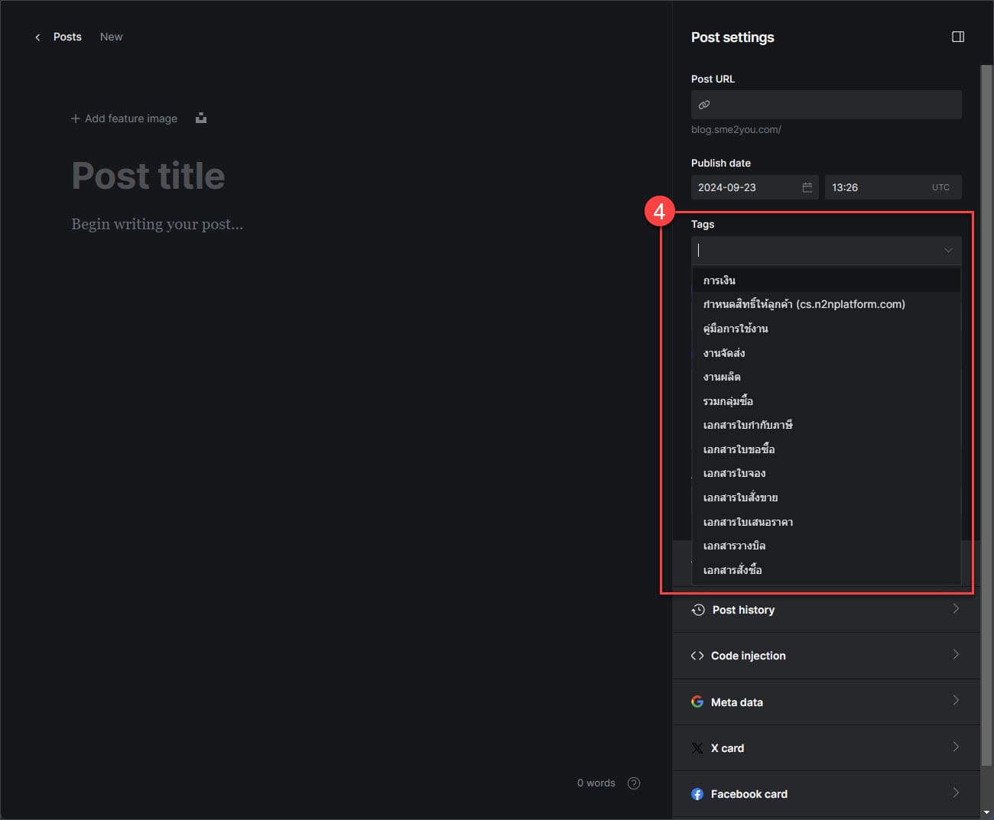Screen dimensions: 994x820
Task: Collapse the Tags dropdown arrow
Action: pyautogui.click(x=948, y=251)
